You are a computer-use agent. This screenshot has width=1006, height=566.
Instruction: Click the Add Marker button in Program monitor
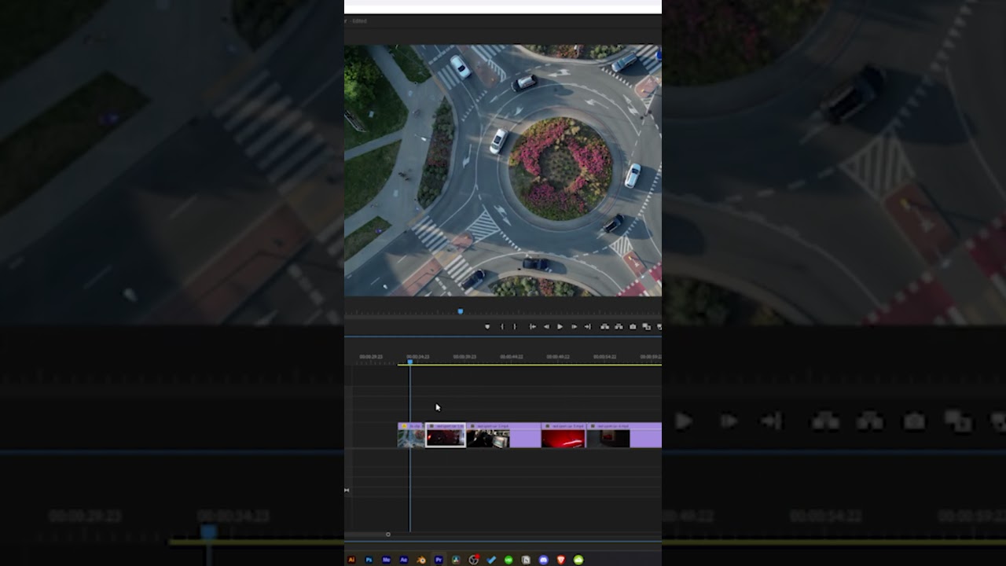487,326
